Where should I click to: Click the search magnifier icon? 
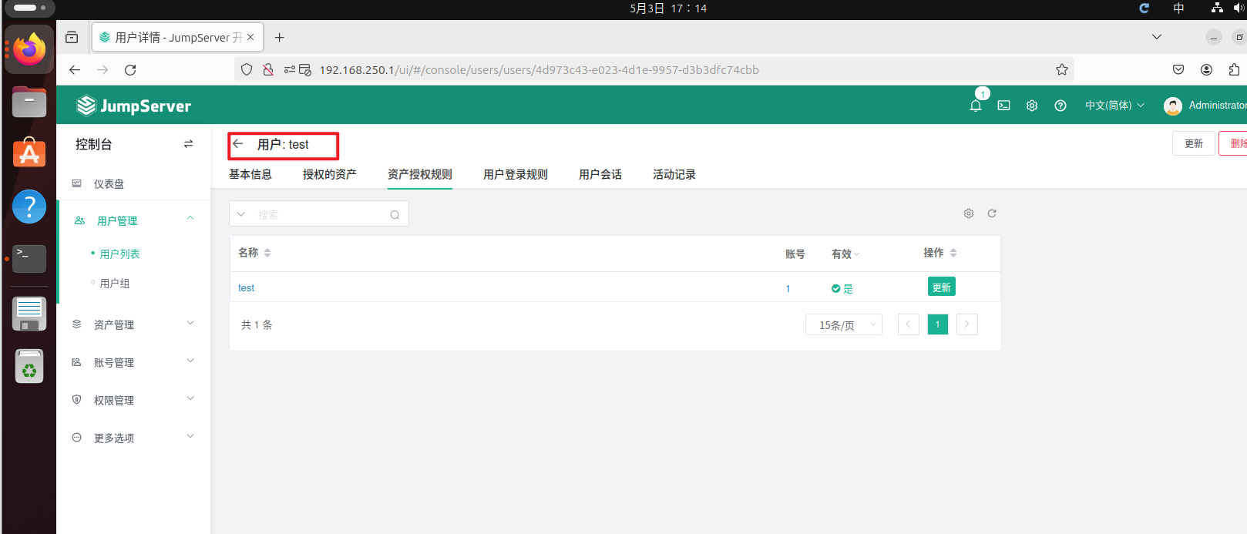pos(395,215)
